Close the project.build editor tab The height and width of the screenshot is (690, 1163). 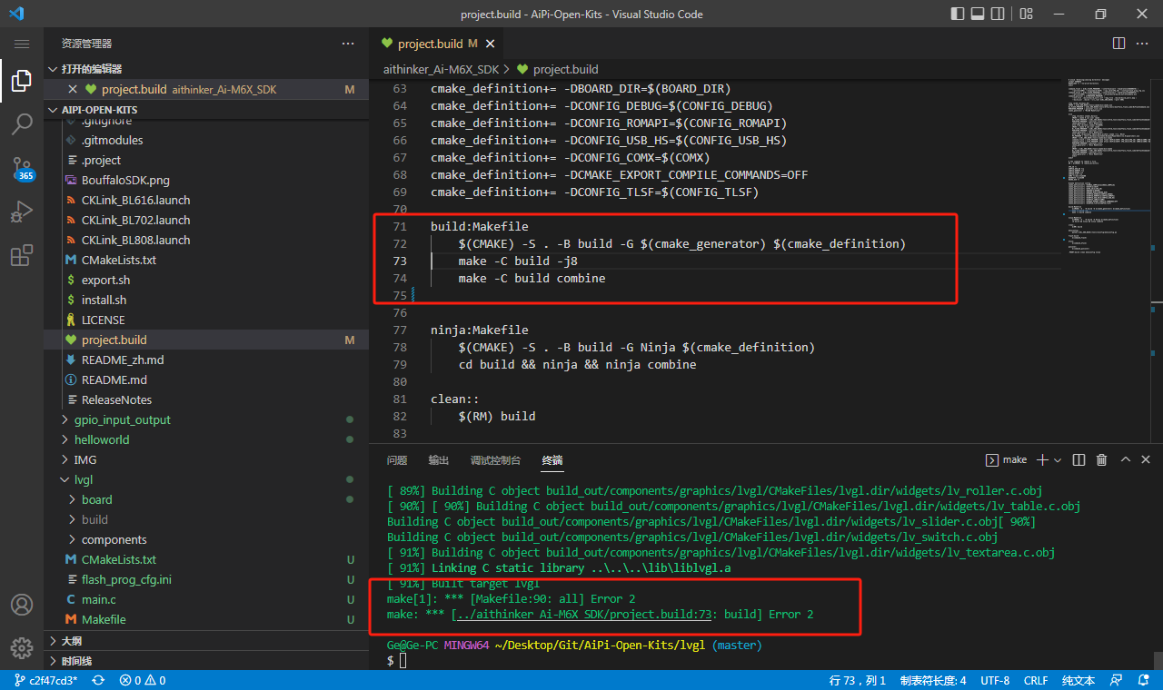pos(492,44)
